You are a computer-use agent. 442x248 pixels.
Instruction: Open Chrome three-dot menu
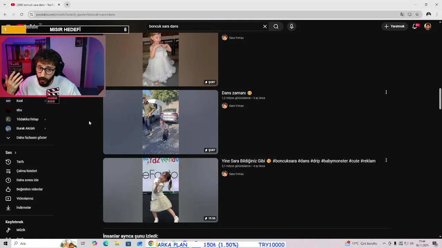[437, 14]
